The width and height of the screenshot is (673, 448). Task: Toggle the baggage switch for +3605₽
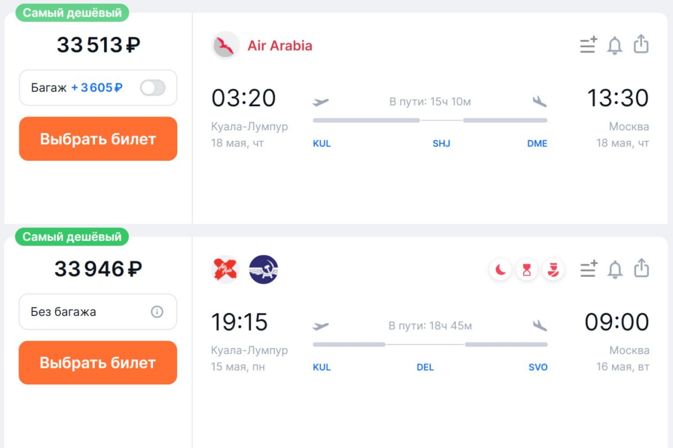[x=152, y=88]
